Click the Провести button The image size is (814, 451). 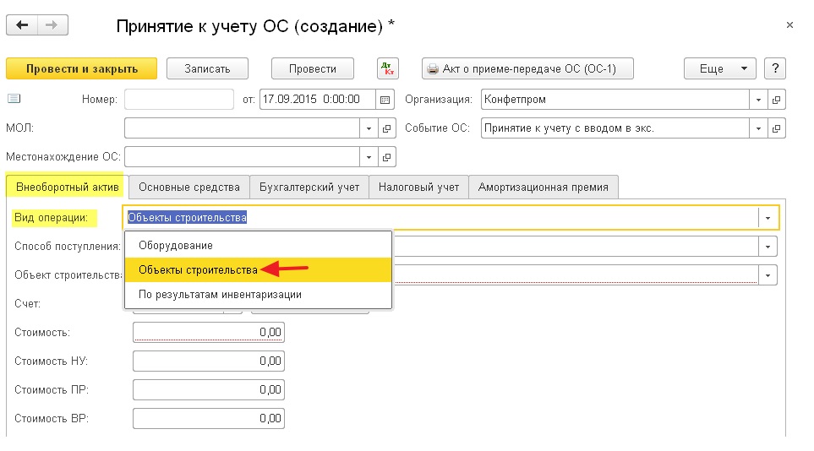click(313, 68)
